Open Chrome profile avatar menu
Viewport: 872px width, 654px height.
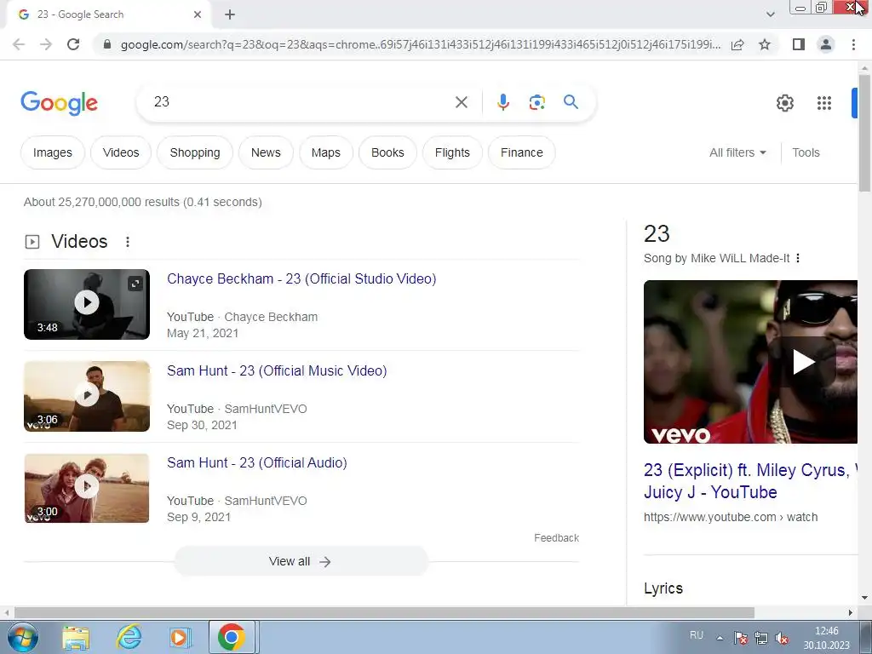(826, 44)
